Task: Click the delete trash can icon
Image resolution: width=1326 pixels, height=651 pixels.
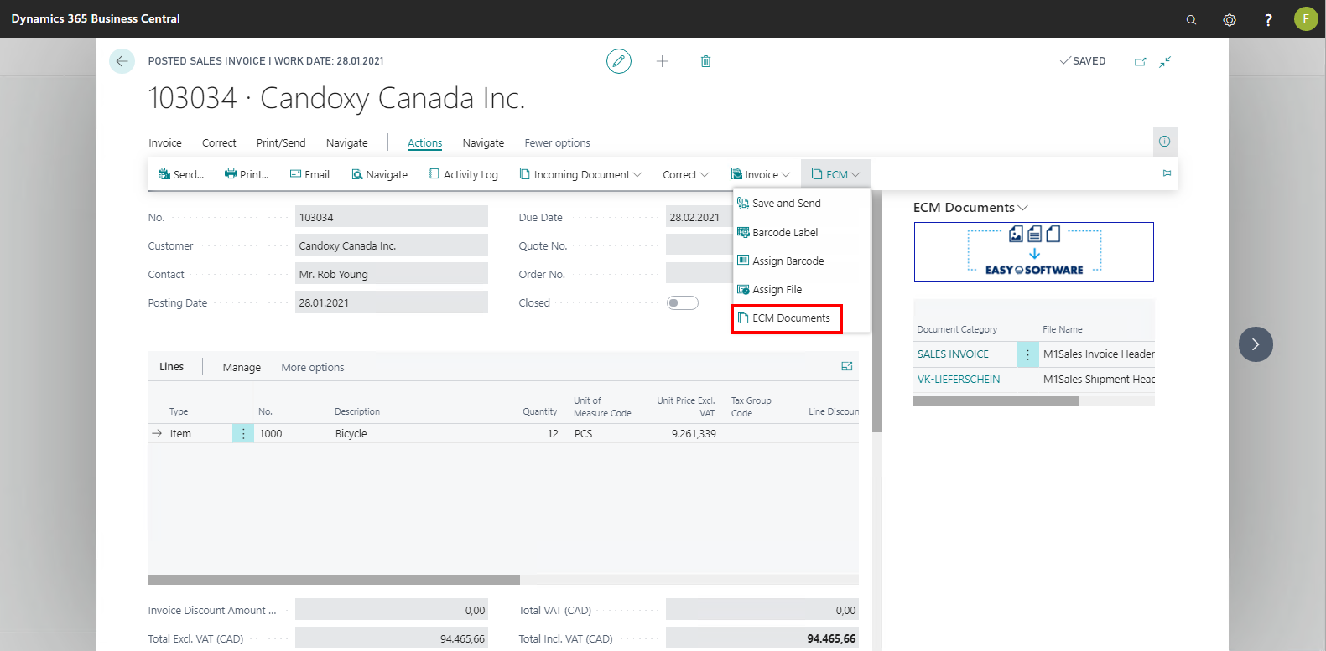Action: tap(705, 61)
